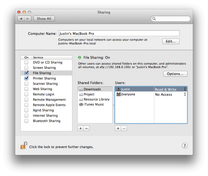Select Resource Library in Shared Folders
This screenshot has width=208, height=176.
click(x=95, y=99)
